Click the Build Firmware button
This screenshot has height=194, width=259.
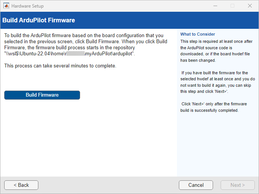point(42,95)
